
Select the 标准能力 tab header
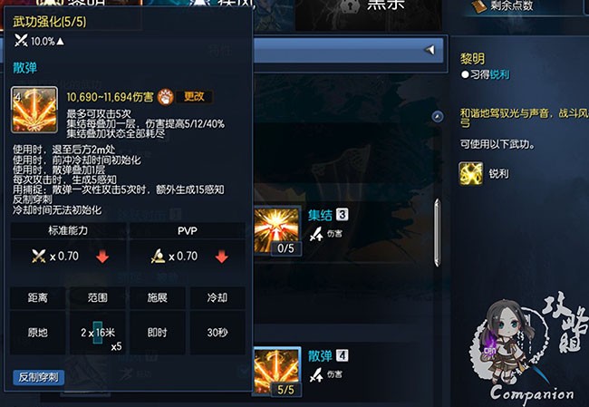[x=68, y=230]
